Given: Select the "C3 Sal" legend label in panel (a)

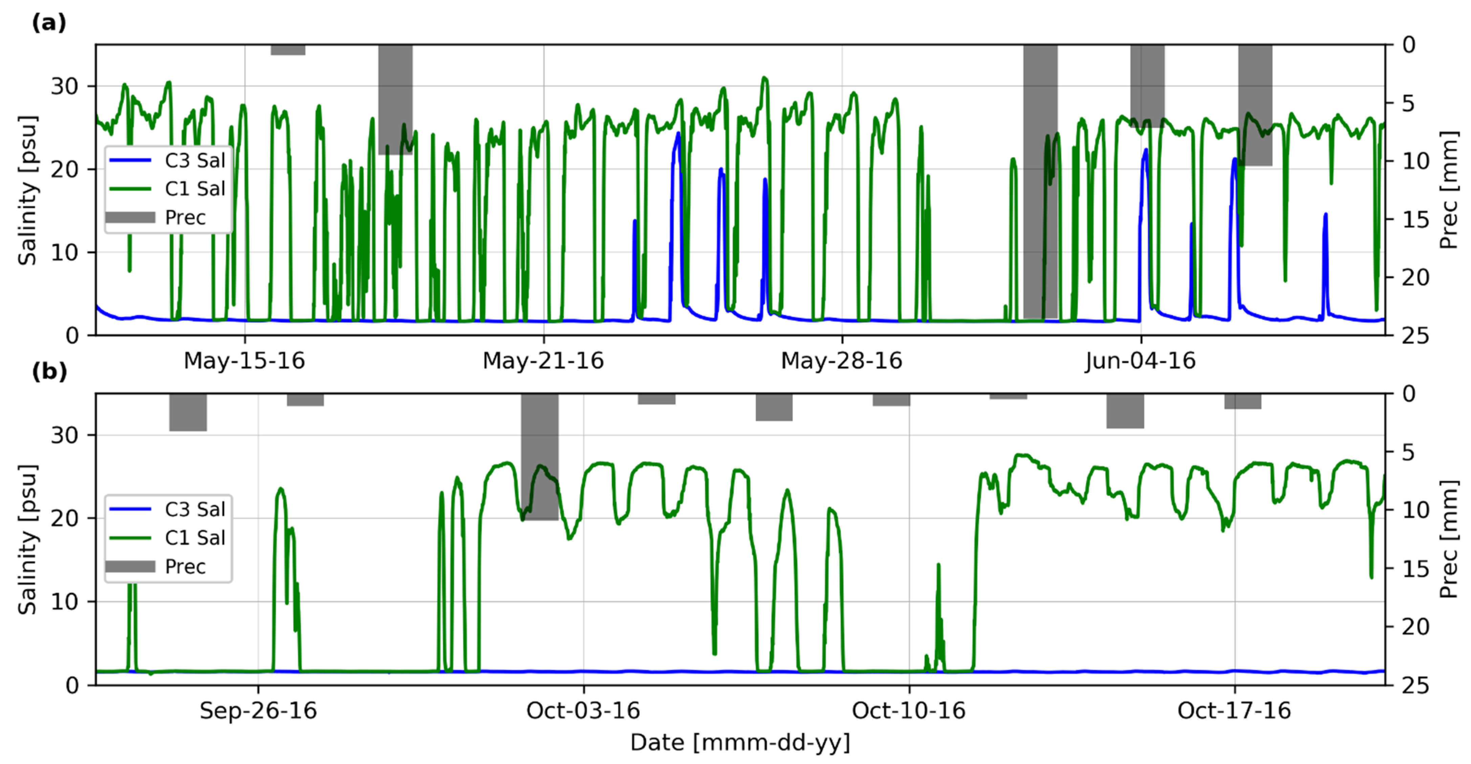Looking at the screenshot, I should [195, 160].
